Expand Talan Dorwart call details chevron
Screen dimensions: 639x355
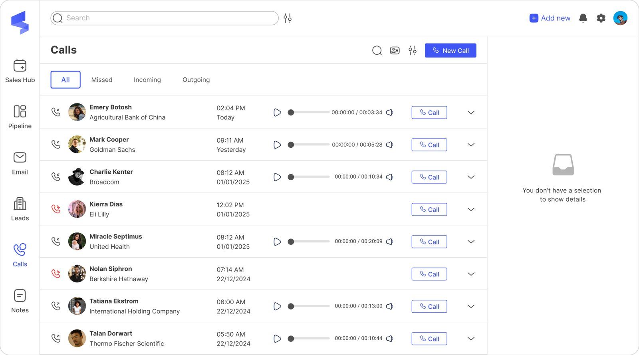tap(471, 339)
